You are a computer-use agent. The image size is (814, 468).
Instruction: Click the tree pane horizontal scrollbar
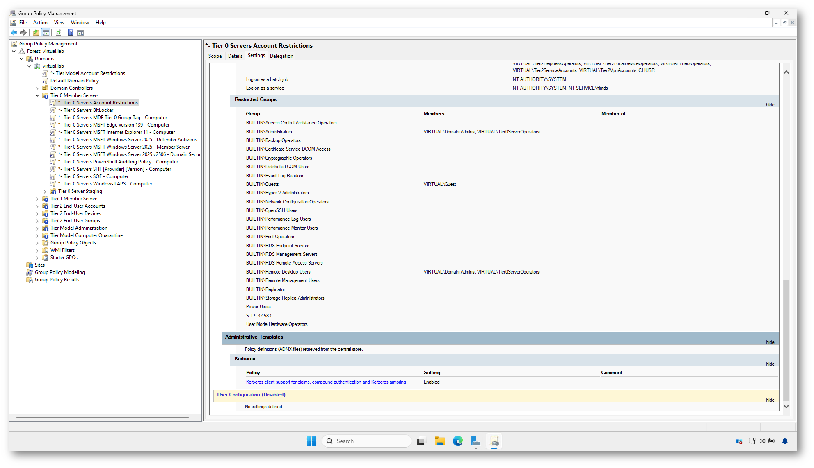point(103,418)
